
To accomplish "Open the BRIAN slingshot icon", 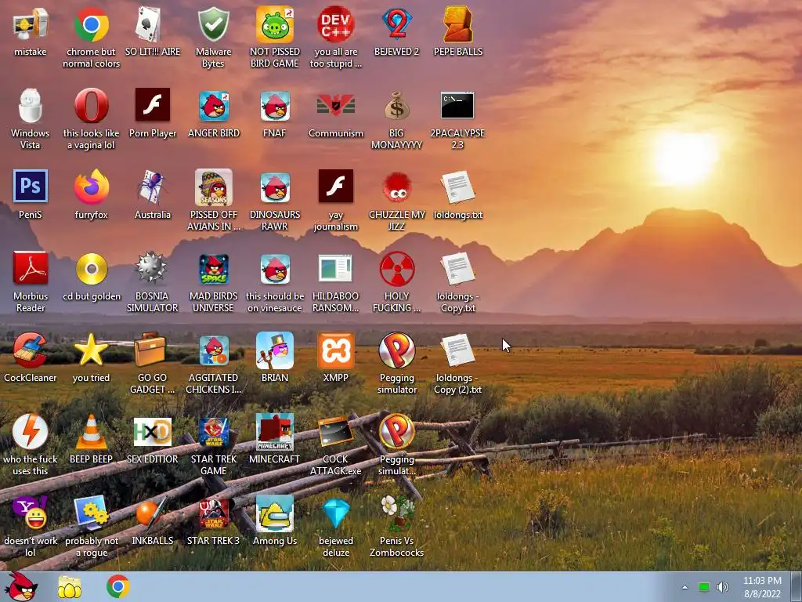I will pyautogui.click(x=275, y=350).
